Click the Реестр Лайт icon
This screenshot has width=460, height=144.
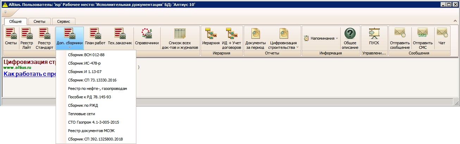[27, 38]
